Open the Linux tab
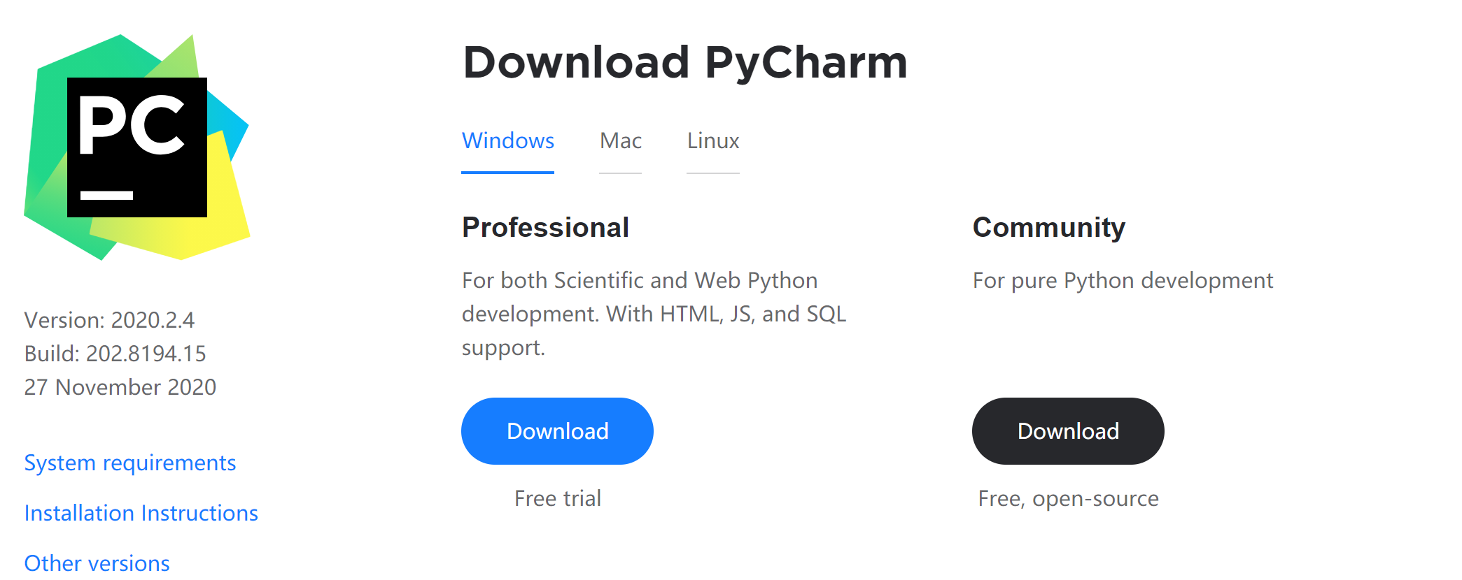The width and height of the screenshot is (1462, 580). (713, 141)
